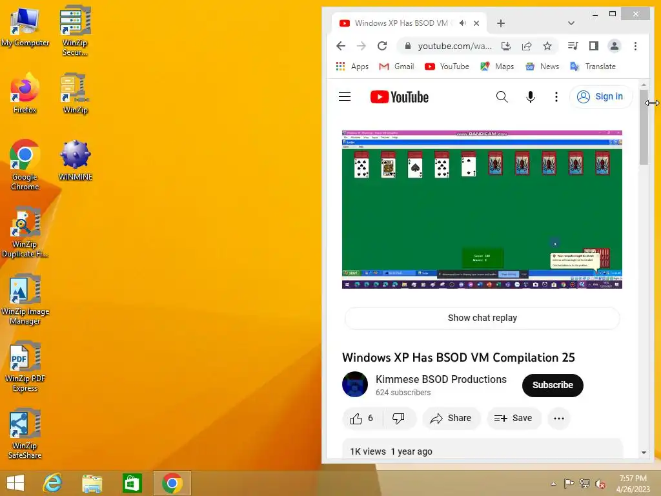The width and height of the screenshot is (661, 496).
Task: Open Windows Store from taskbar
Action: [x=132, y=483]
